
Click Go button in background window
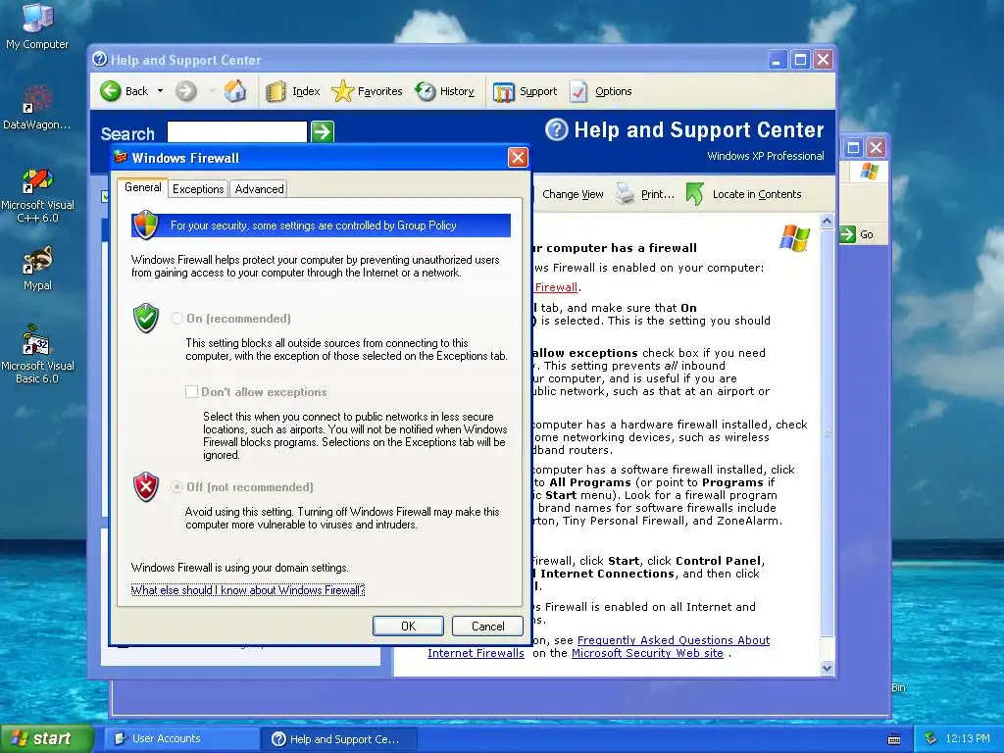point(857,234)
